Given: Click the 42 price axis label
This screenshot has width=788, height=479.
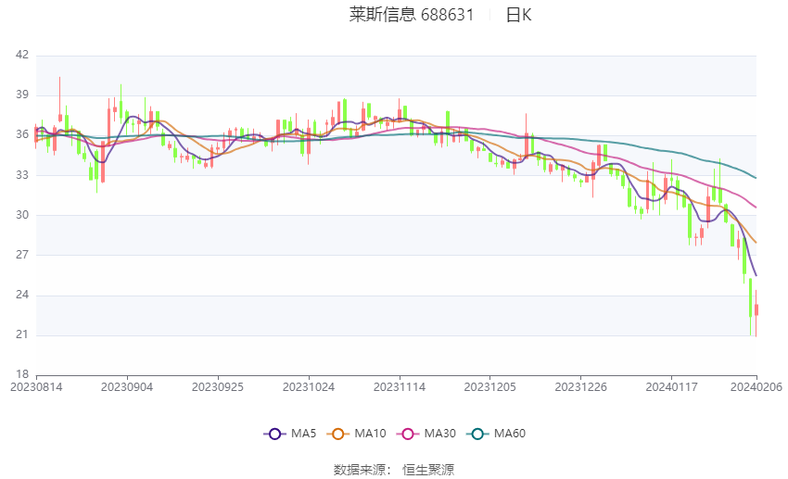Looking at the screenshot, I should (22, 55).
